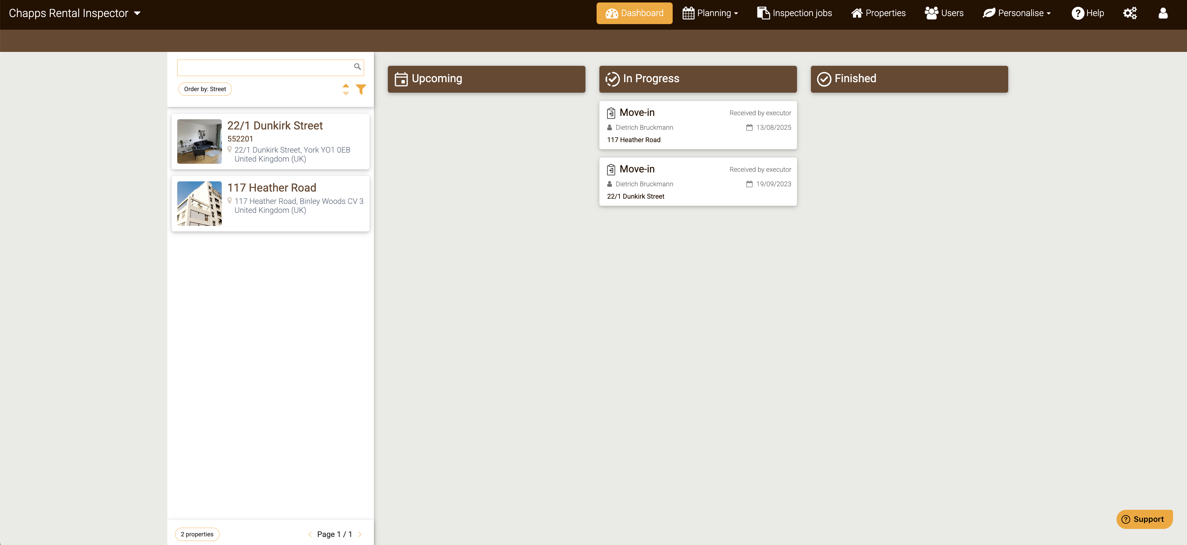Screen dimensions: 1187x545
Task: Click the In Progress checkmark icon
Action: pyautogui.click(x=612, y=79)
